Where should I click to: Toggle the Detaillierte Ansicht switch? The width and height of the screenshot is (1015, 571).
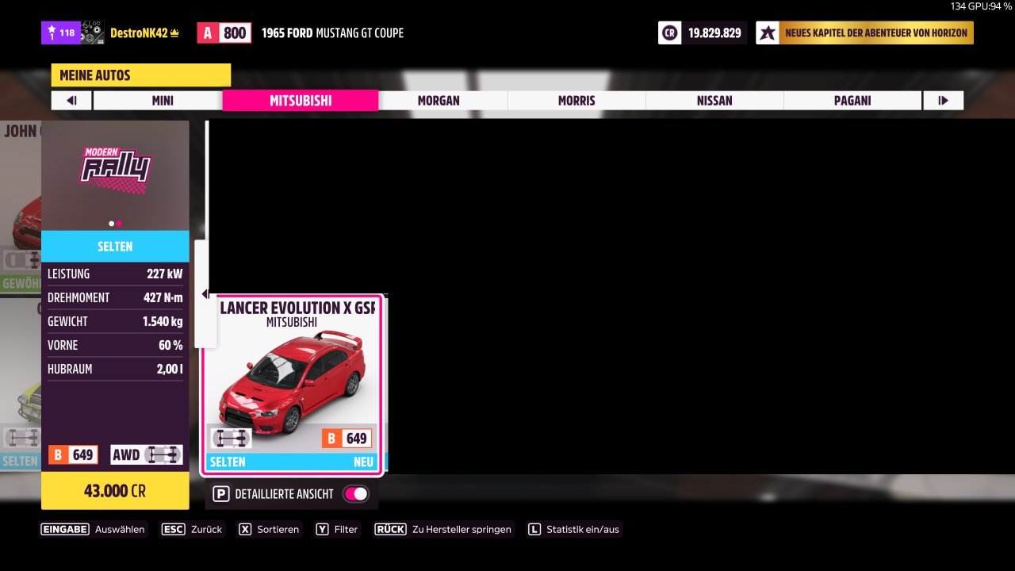[355, 494]
